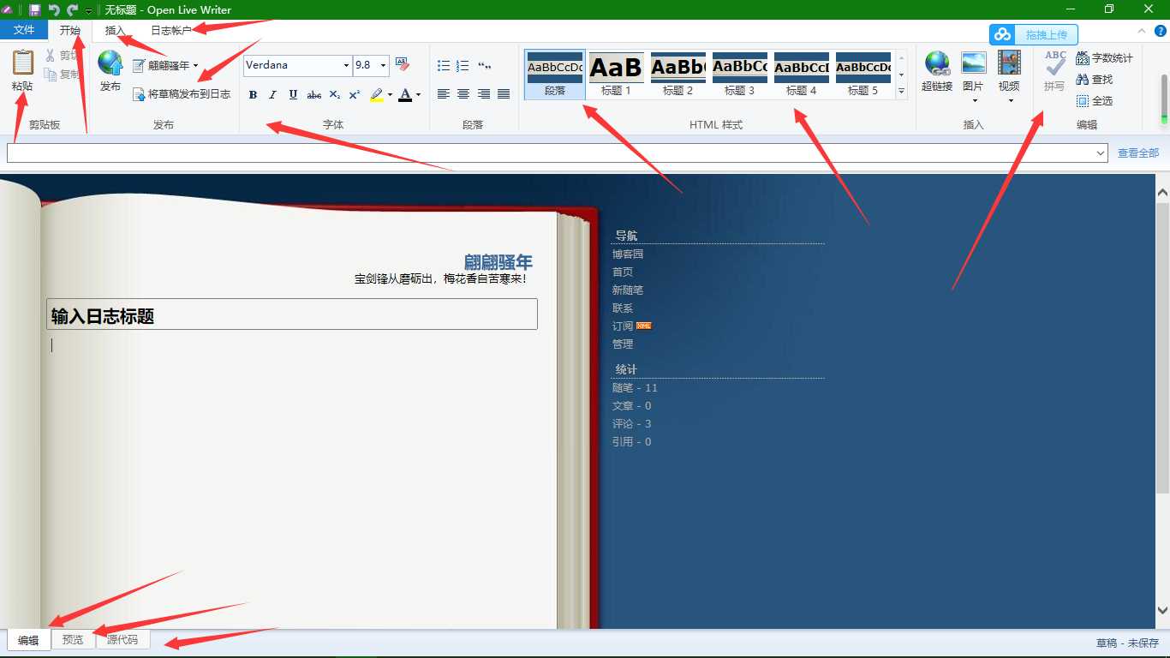Click the Copy (复制) icon
The width and height of the screenshot is (1170, 658).
(x=51, y=75)
